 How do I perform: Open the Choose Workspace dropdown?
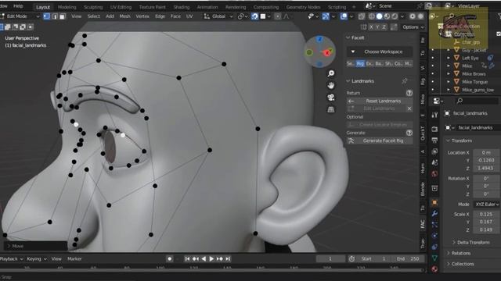tap(380, 52)
